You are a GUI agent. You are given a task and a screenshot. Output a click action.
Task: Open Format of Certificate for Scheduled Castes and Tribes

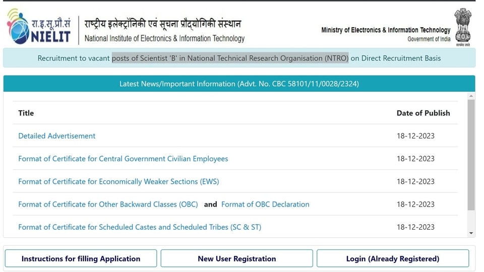point(140,227)
